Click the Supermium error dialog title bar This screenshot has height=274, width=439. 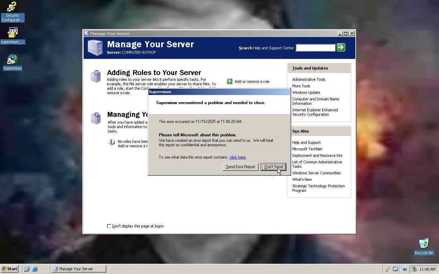pos(219,92)
